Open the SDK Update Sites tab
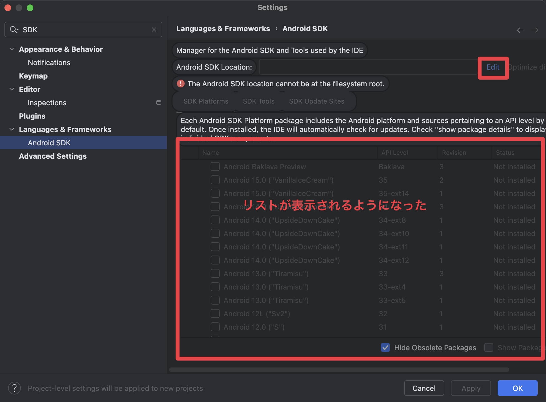Image resolution: width=546 pixels, height=402 pixels. (316, 101)
